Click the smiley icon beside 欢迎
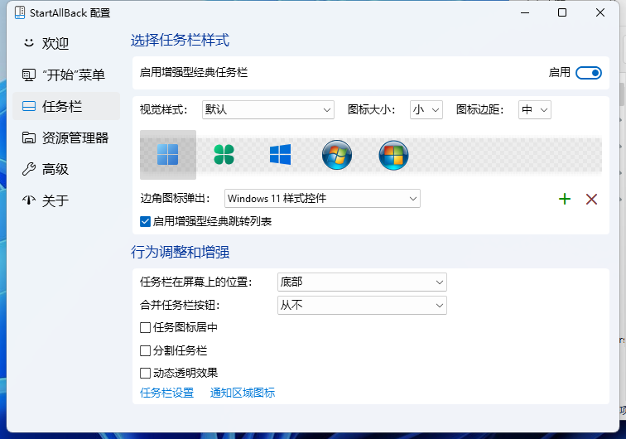This screenshot has width=626, height=439. tap(29, 43)
